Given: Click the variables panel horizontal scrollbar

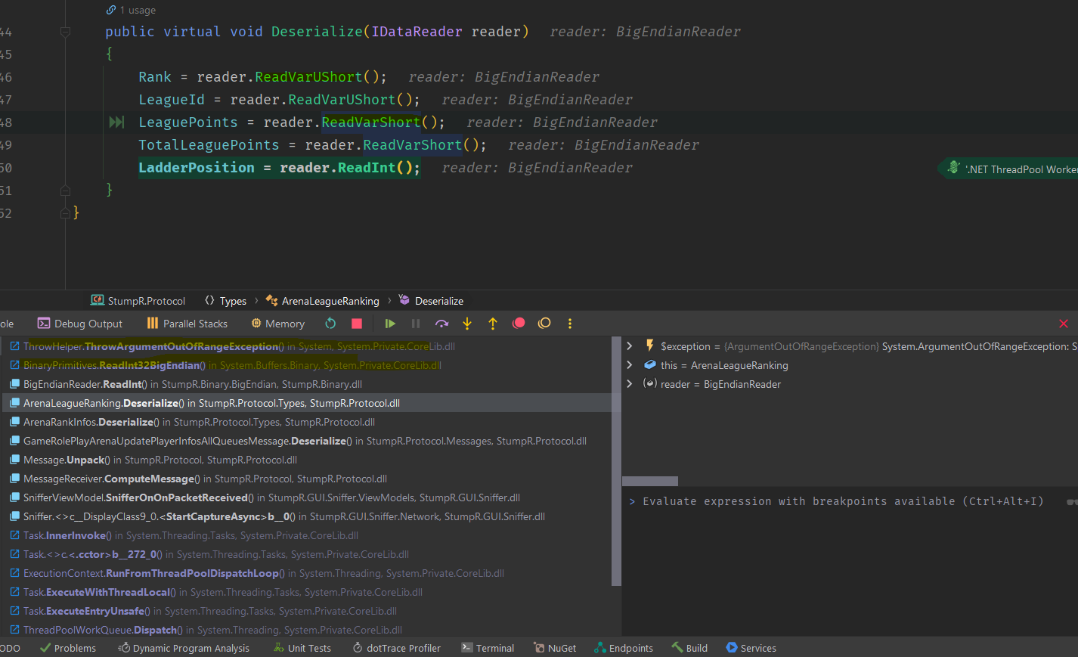Looking at the screenshot, I should click(650, 481).
